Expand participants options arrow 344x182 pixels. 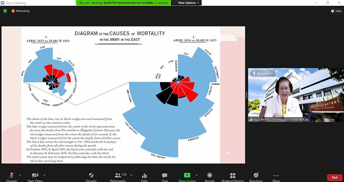[x=131, y=175]
